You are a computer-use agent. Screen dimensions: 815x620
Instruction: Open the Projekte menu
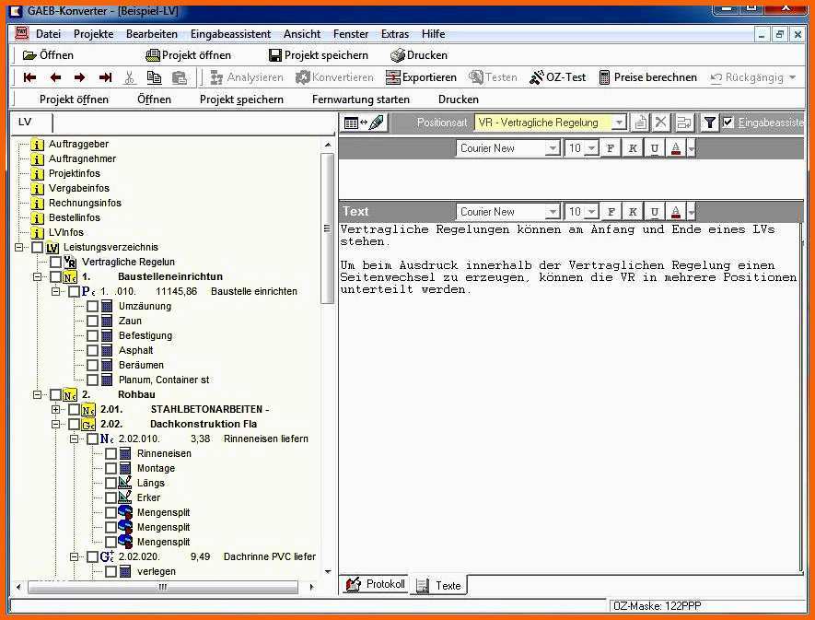pyautogui.click(x=94, y=34)
